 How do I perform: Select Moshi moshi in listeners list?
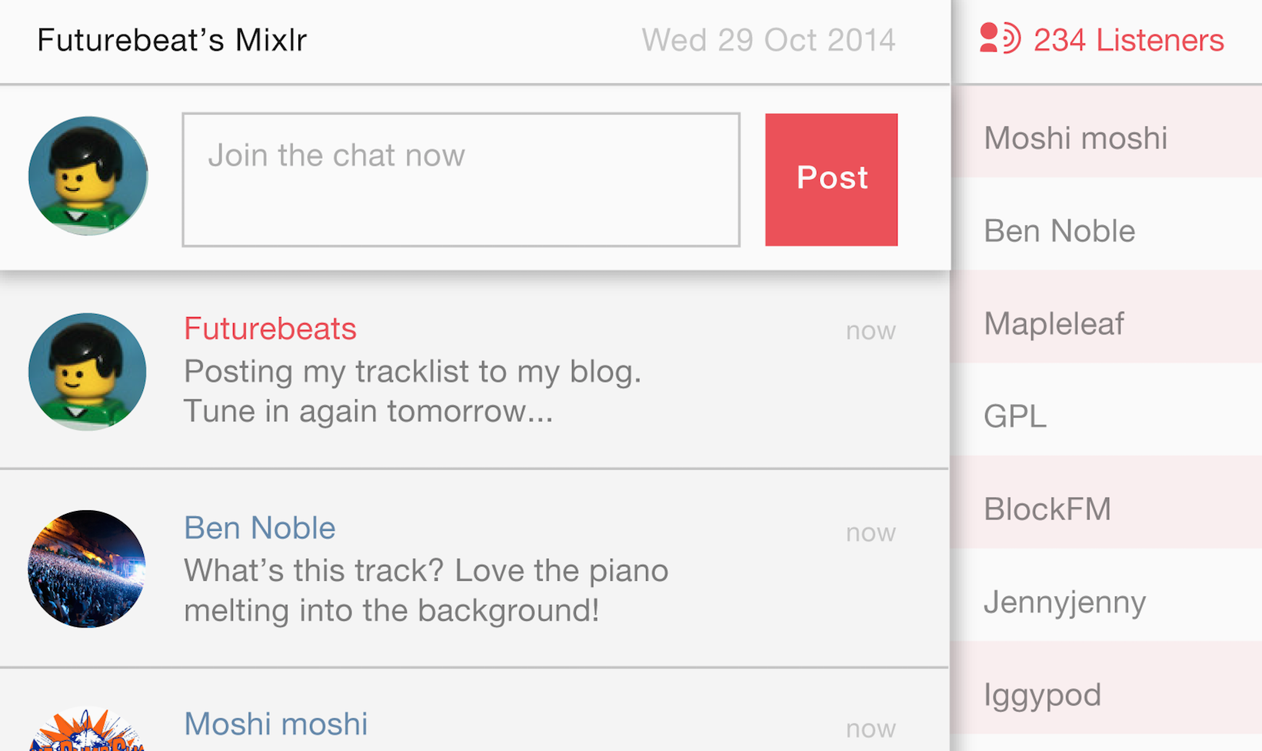tap(1076, 139)
